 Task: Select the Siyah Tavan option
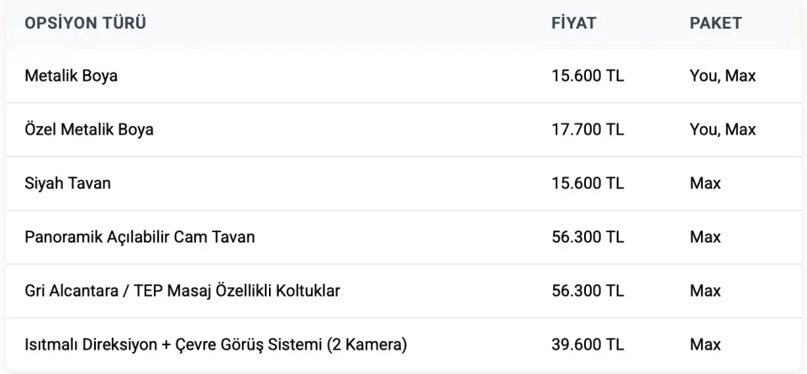coord(68,184)
